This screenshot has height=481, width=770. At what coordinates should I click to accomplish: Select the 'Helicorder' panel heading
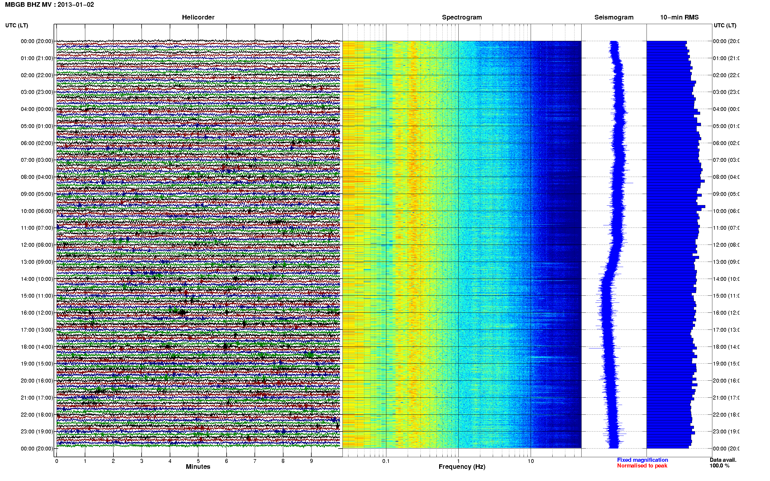click(198, 18)
